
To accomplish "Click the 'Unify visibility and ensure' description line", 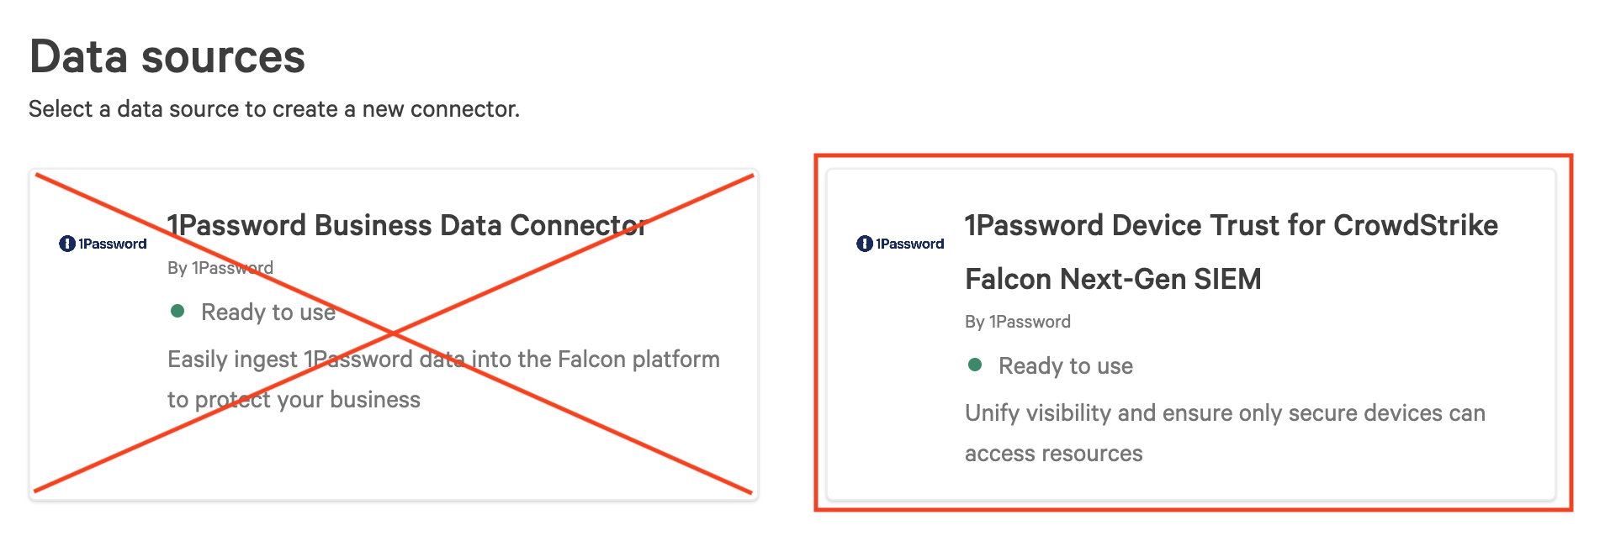I will click(x=1225, y=413).
